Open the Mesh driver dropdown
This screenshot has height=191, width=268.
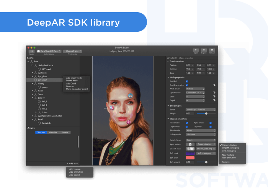[x=195, y=89]
